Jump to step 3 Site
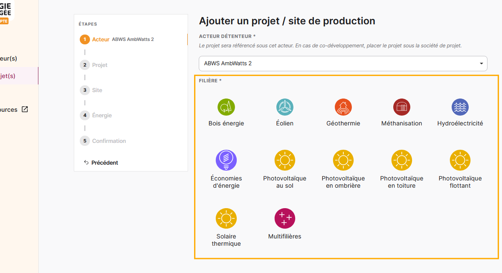 coord(91,90)
